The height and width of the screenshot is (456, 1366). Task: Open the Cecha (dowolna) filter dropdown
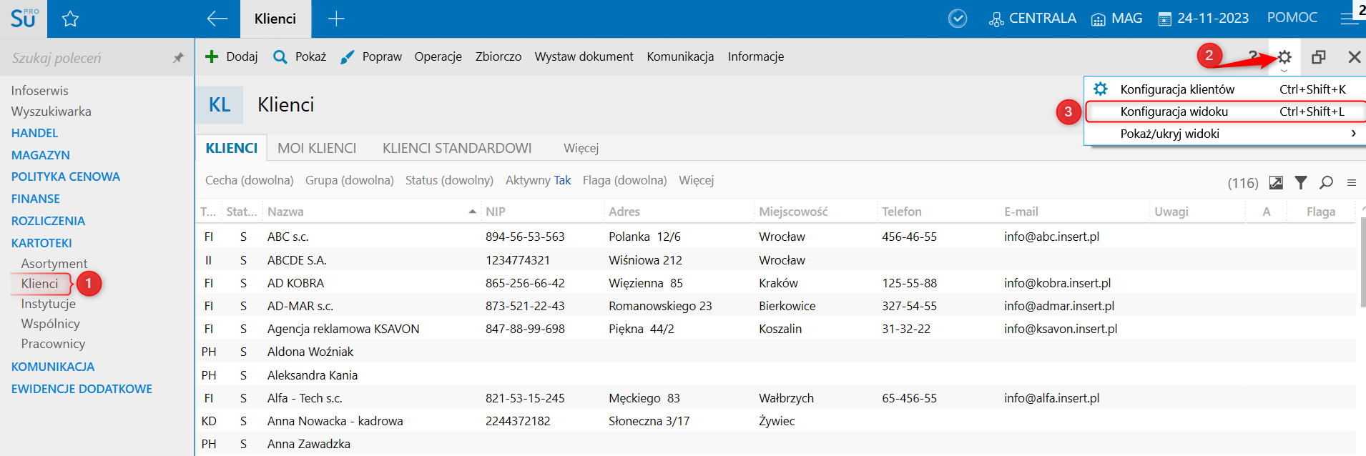point(249,180)
